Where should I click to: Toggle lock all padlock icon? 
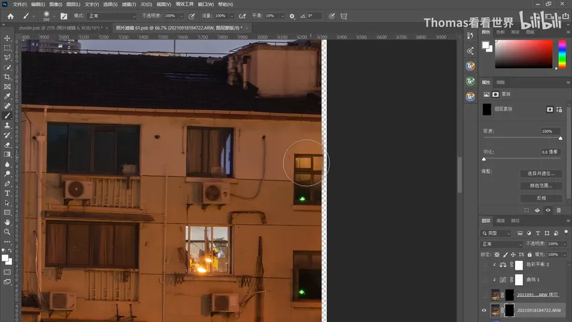[529, 254]
